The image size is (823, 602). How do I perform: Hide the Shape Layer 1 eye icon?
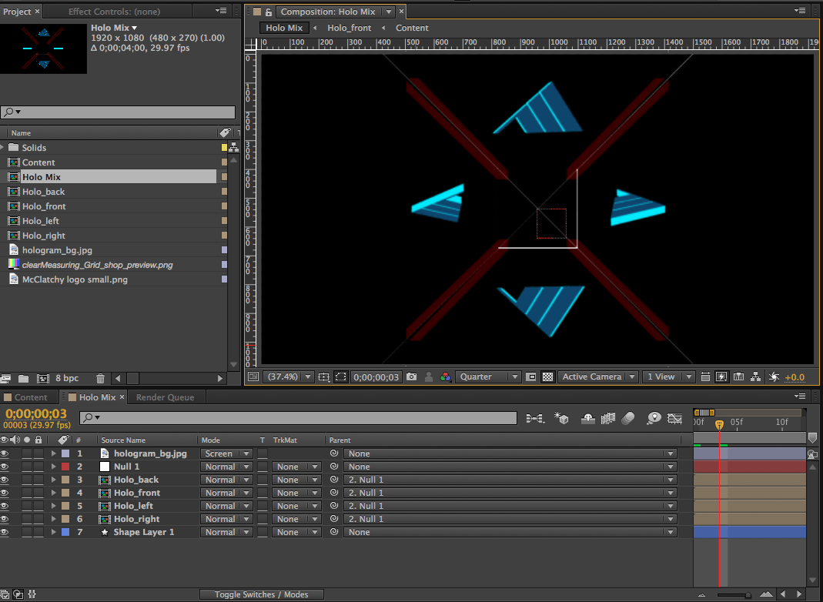tap(5, 532)
